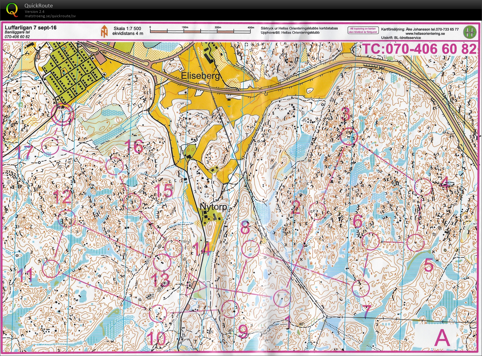Click the 'Skala 1:7 500' text

(127, 29)
